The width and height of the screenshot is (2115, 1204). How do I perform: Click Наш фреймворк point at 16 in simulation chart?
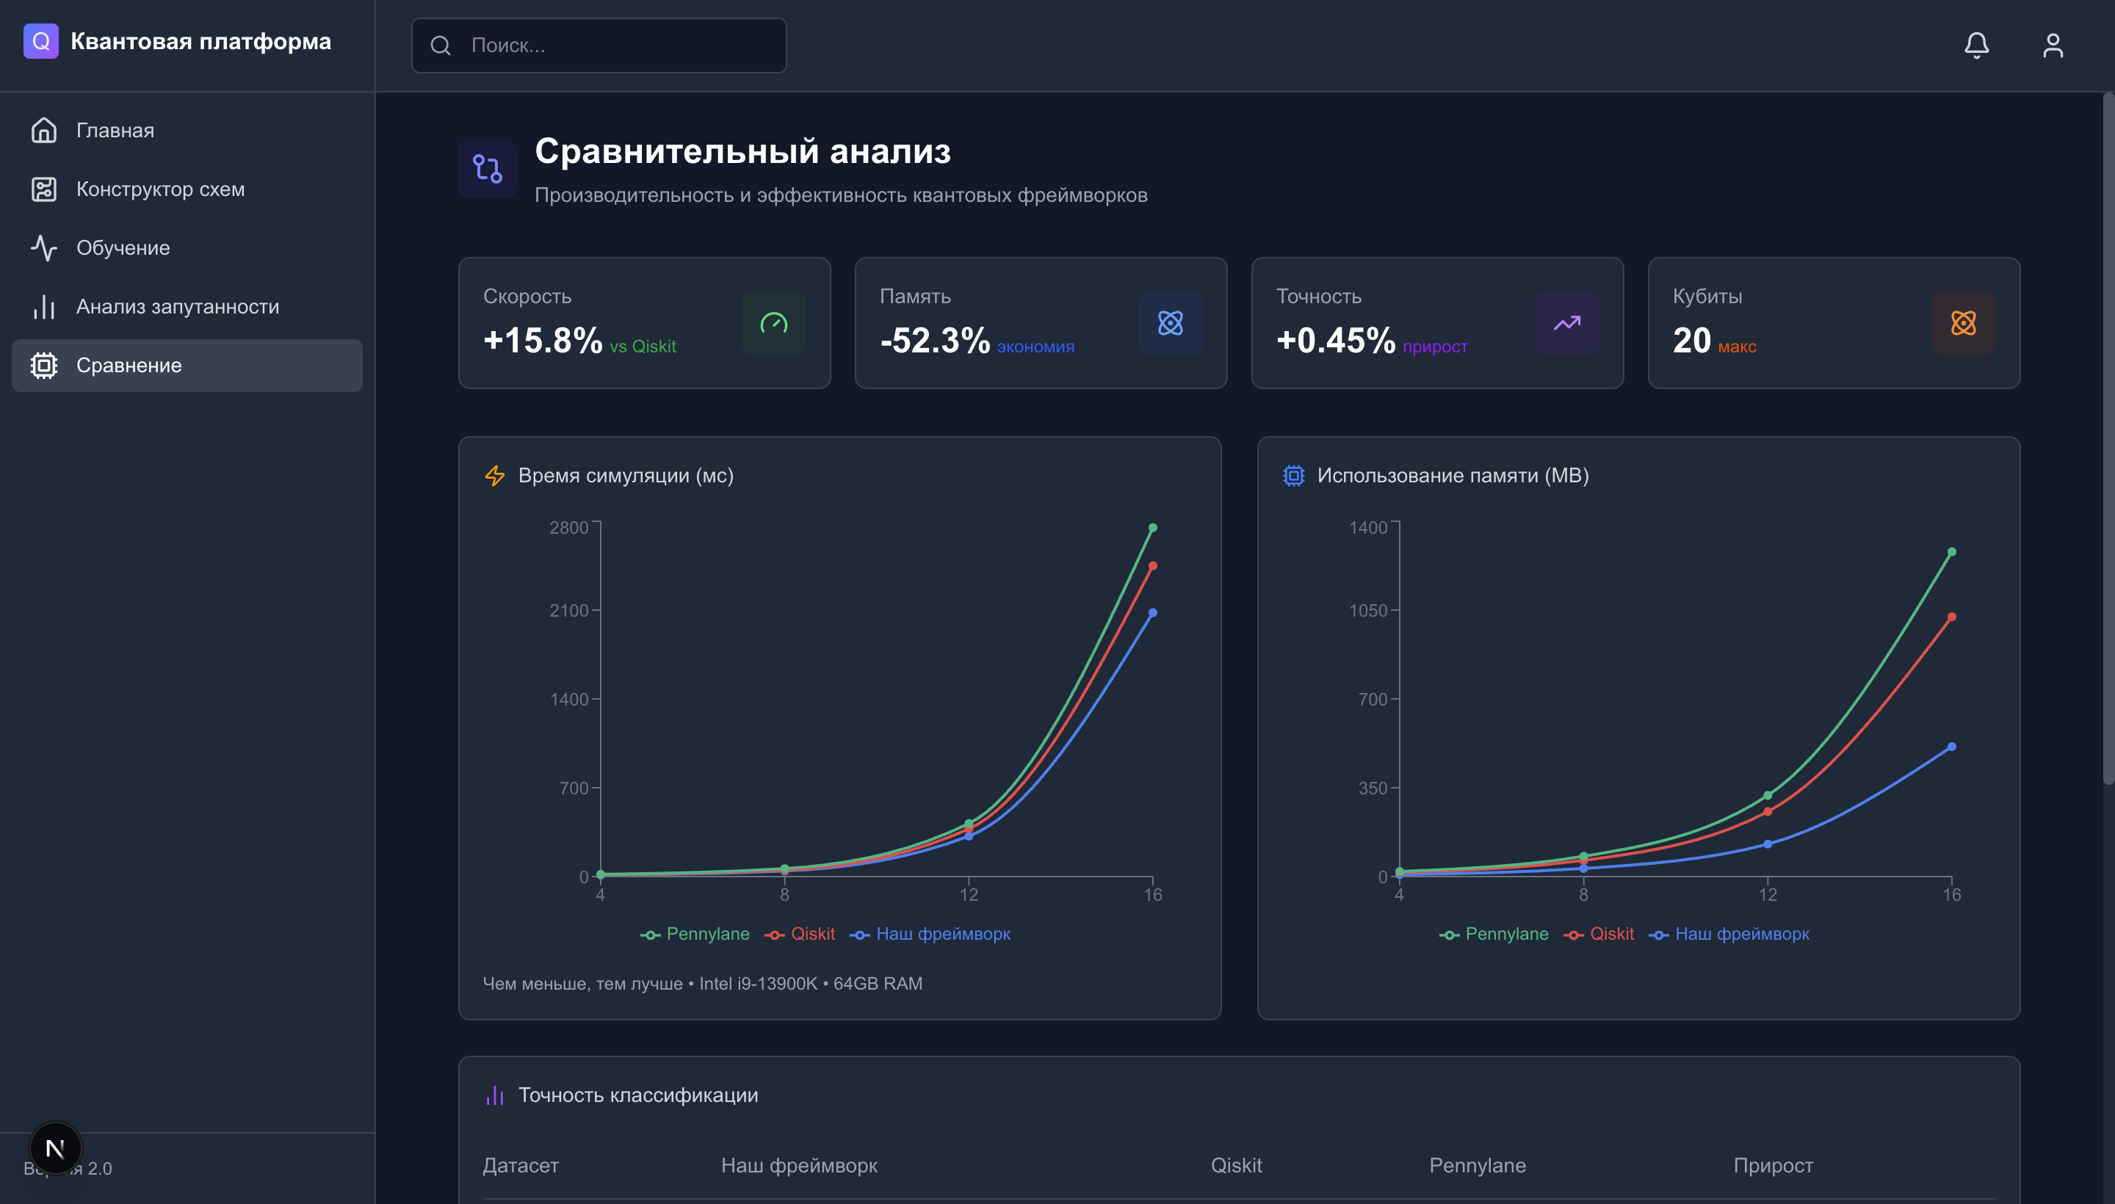(x=1152, y=613)
